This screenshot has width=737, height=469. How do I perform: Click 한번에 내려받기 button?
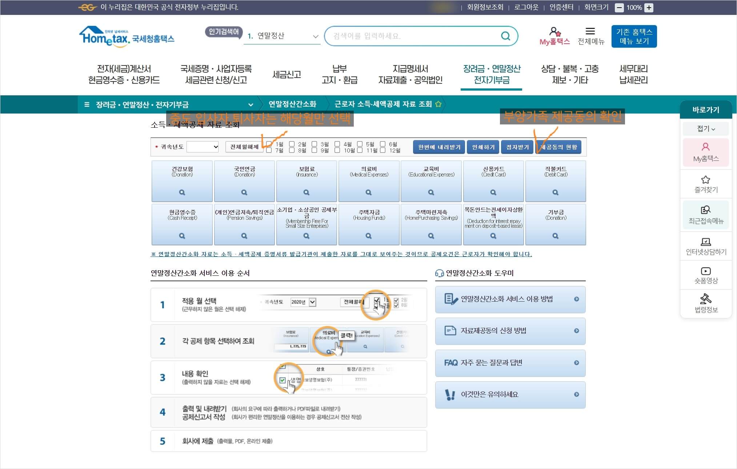pos(439,147)
